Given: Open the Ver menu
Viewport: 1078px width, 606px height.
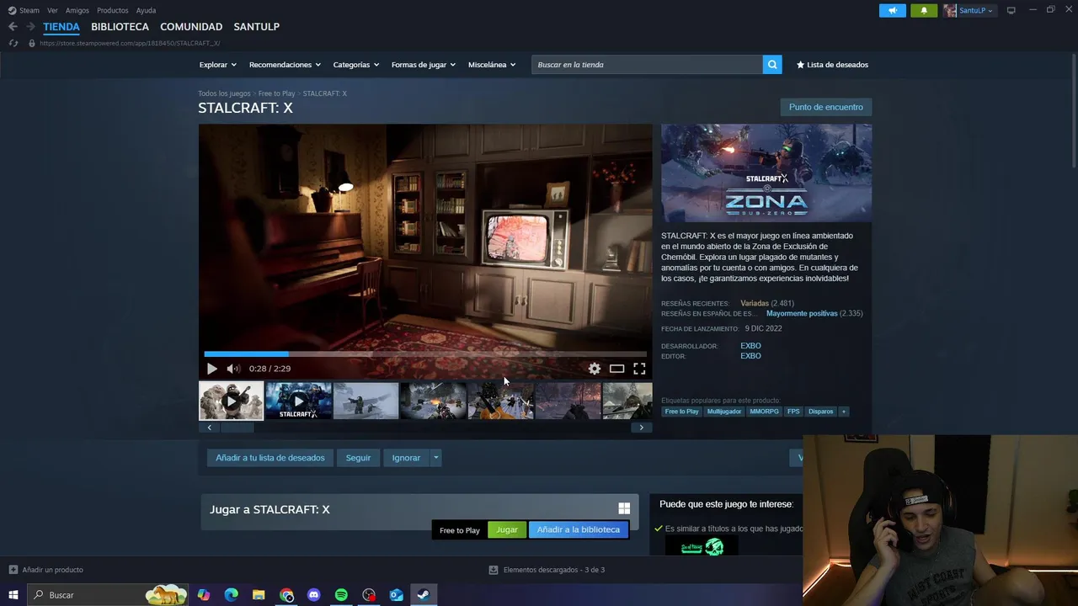Looking at the screenshot, I should click(52, 10).
